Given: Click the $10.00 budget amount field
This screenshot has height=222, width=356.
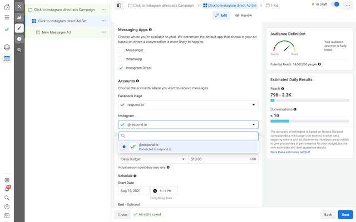Looking at the screenshot, I should pyautogui.click(x=223, y=159).
